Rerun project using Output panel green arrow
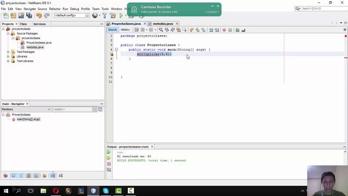 [x=109, y=152]
